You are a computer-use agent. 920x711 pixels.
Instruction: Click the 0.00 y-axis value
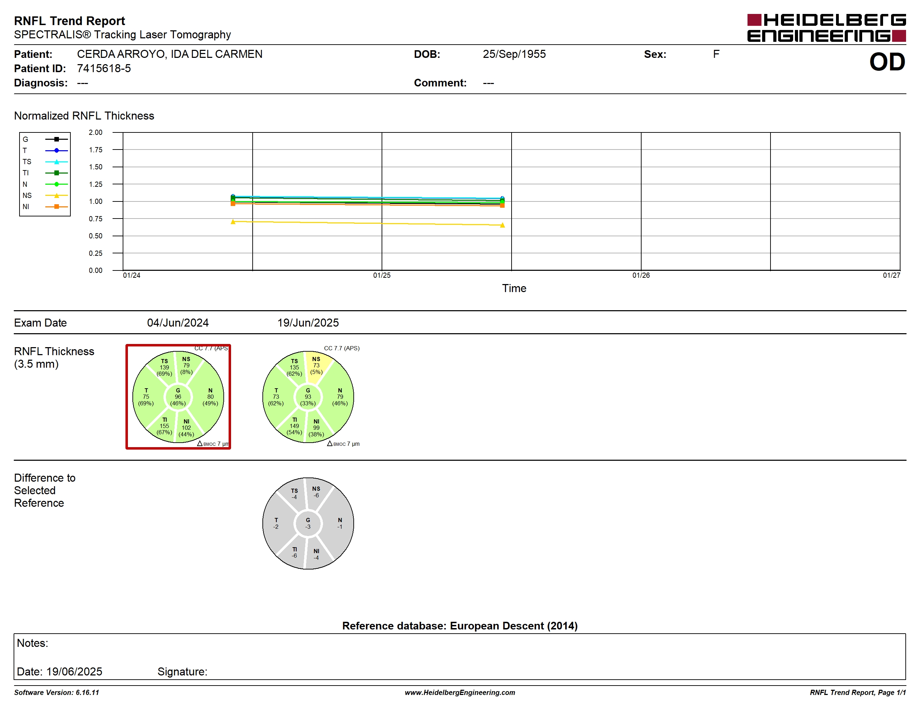[x=95, y=270]
